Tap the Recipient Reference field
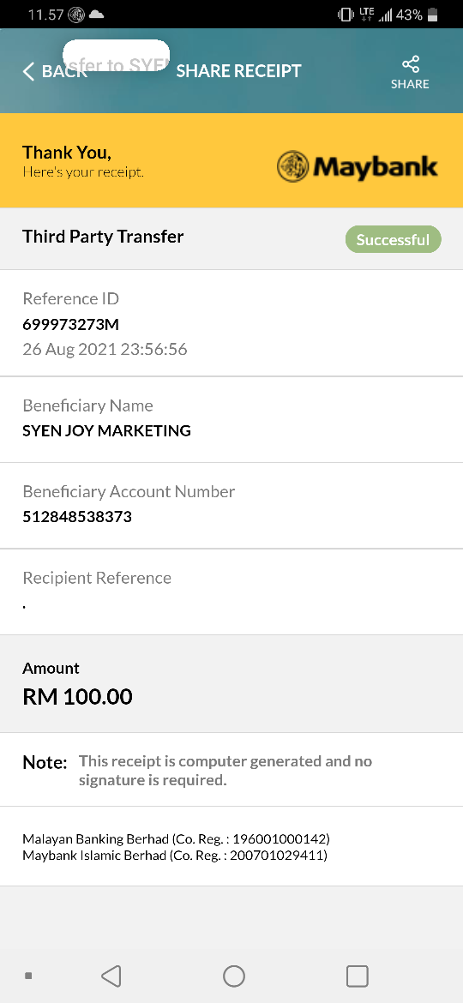The width and height of the screenshot is (463, 1003). (231, 592)
